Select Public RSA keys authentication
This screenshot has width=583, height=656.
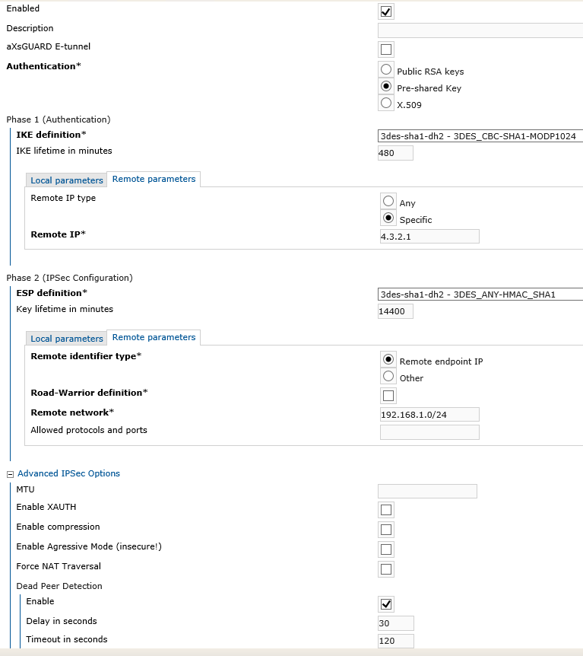click(386, 69)
